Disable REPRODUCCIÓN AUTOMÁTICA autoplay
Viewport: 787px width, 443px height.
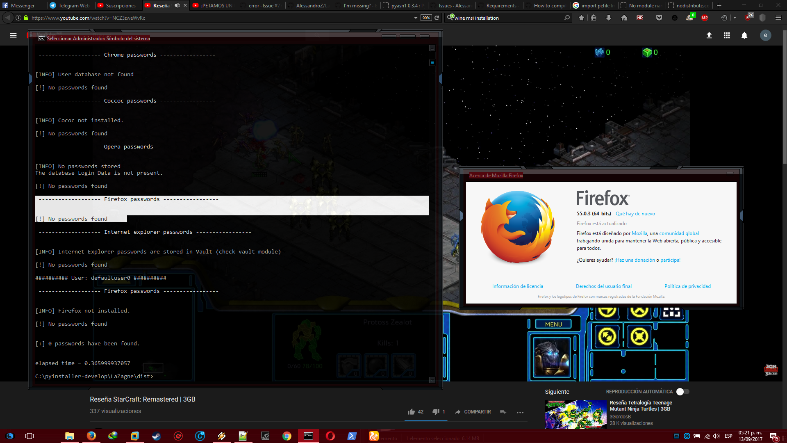pos(682,392)
